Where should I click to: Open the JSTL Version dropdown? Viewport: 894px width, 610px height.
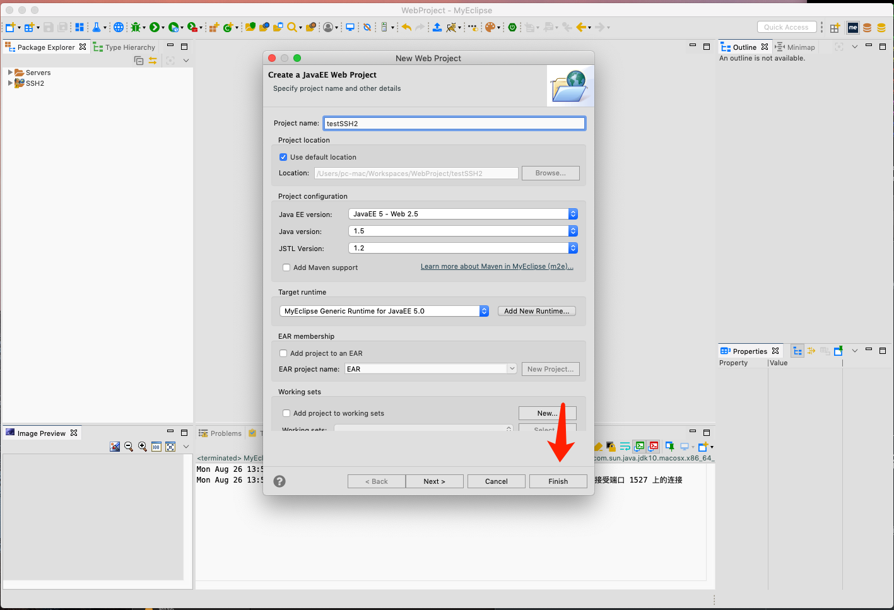point(463,248)
